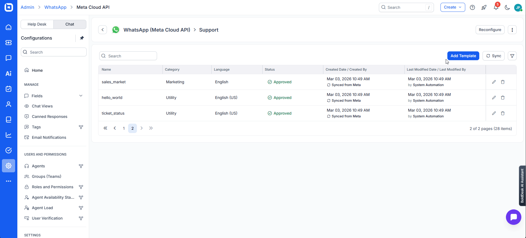Open the BoldDesk AI Assistant side tab
This screenshot has width=526, height=238.
(x=522, y=186)
